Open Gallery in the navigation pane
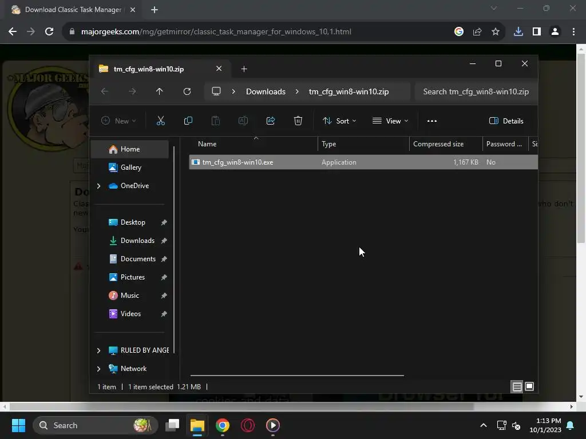Image resolution: width=586 pixels, height=439 pixels. tap(131, 167)
